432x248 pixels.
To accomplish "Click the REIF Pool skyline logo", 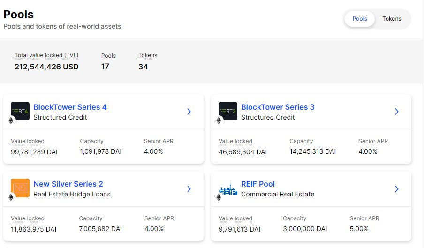I will click(x=228, y=189).
